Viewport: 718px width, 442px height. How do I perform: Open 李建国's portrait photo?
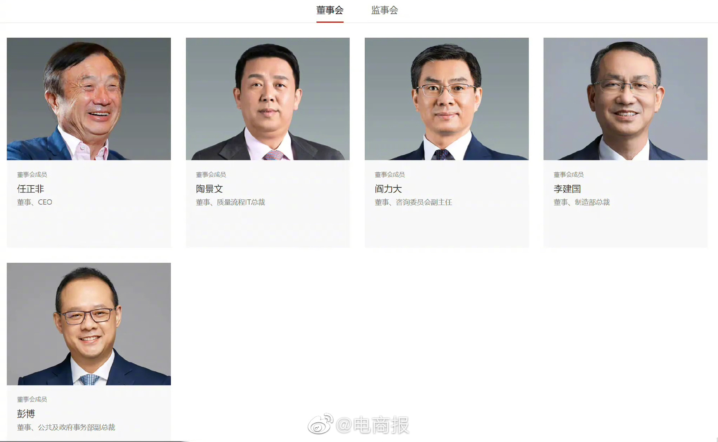tap(625, 99)
